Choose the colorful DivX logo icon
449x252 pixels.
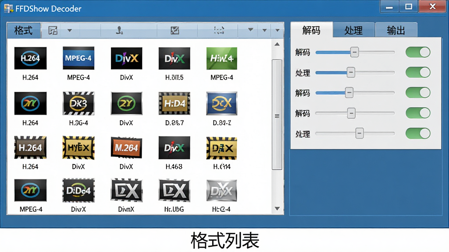pos(127,58)
